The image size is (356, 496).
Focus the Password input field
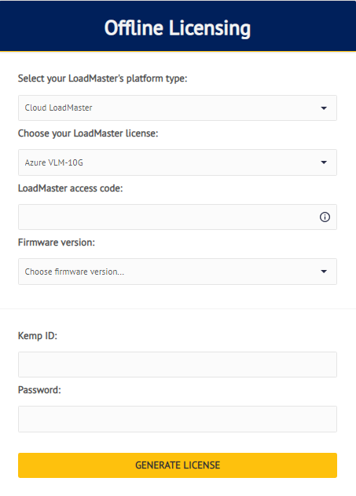[178, 419]
